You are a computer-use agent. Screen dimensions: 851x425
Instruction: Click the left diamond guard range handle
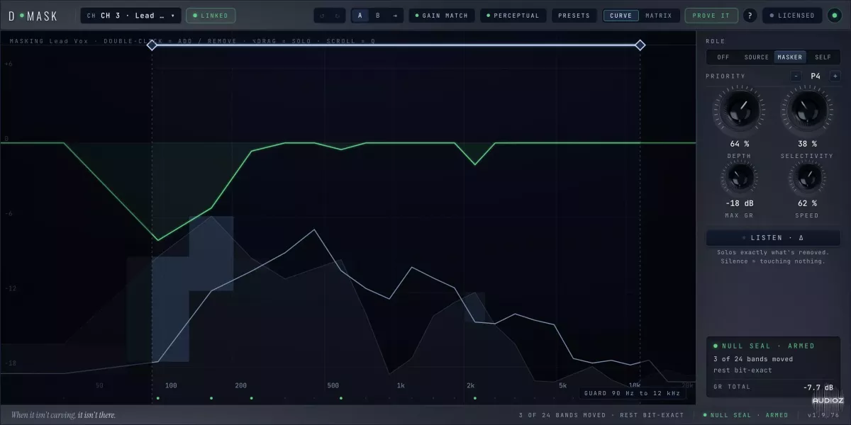152,45
